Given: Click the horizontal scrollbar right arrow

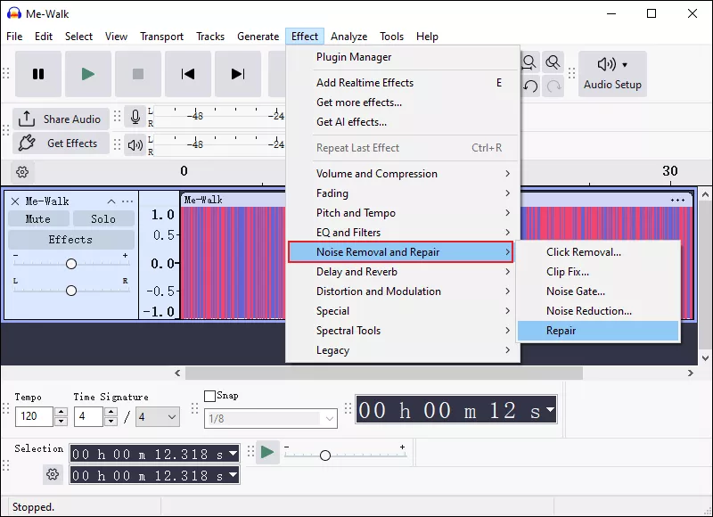Looking at the screenshot, I should click(690, 373).
